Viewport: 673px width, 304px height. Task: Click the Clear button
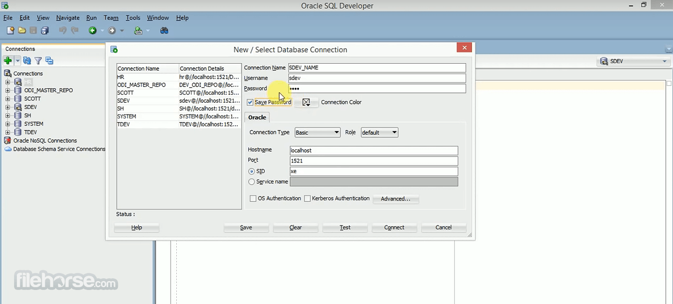[x=296, y=228]
